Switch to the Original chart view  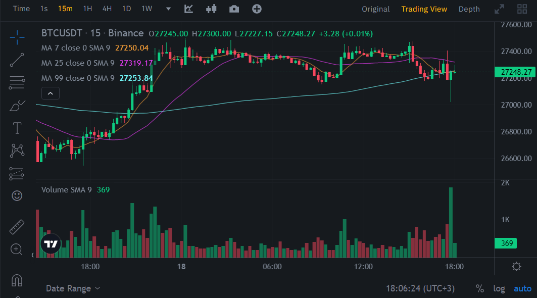376,9
